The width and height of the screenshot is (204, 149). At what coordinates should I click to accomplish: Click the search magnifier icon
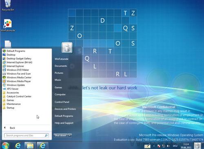[46, 136]
